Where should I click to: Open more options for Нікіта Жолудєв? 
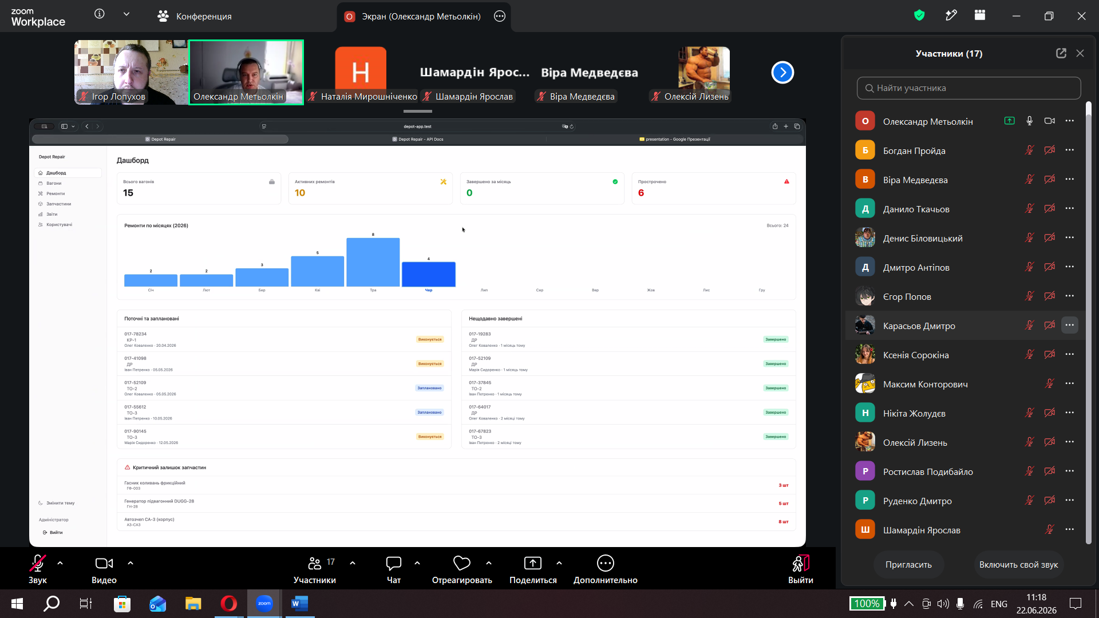pyautogui.click(x=1069, y=413)
